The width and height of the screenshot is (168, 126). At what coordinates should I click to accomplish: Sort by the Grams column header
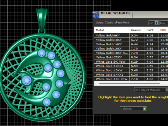click(137, 30)
